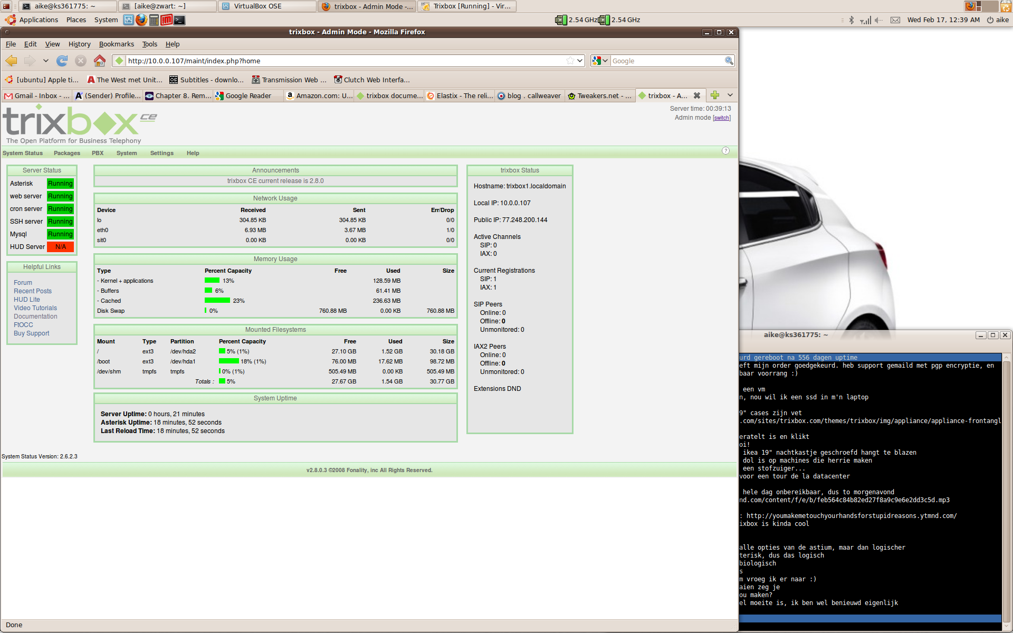Reload the trixbox page
The height and width of the screenshot is (633, 1013).
[x=62, y=61]
